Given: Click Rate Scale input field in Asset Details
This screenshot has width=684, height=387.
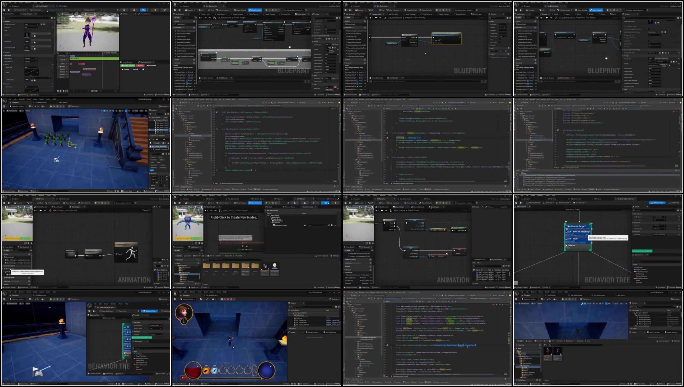Looking at the screenshot, I should [x=31, y=27].
